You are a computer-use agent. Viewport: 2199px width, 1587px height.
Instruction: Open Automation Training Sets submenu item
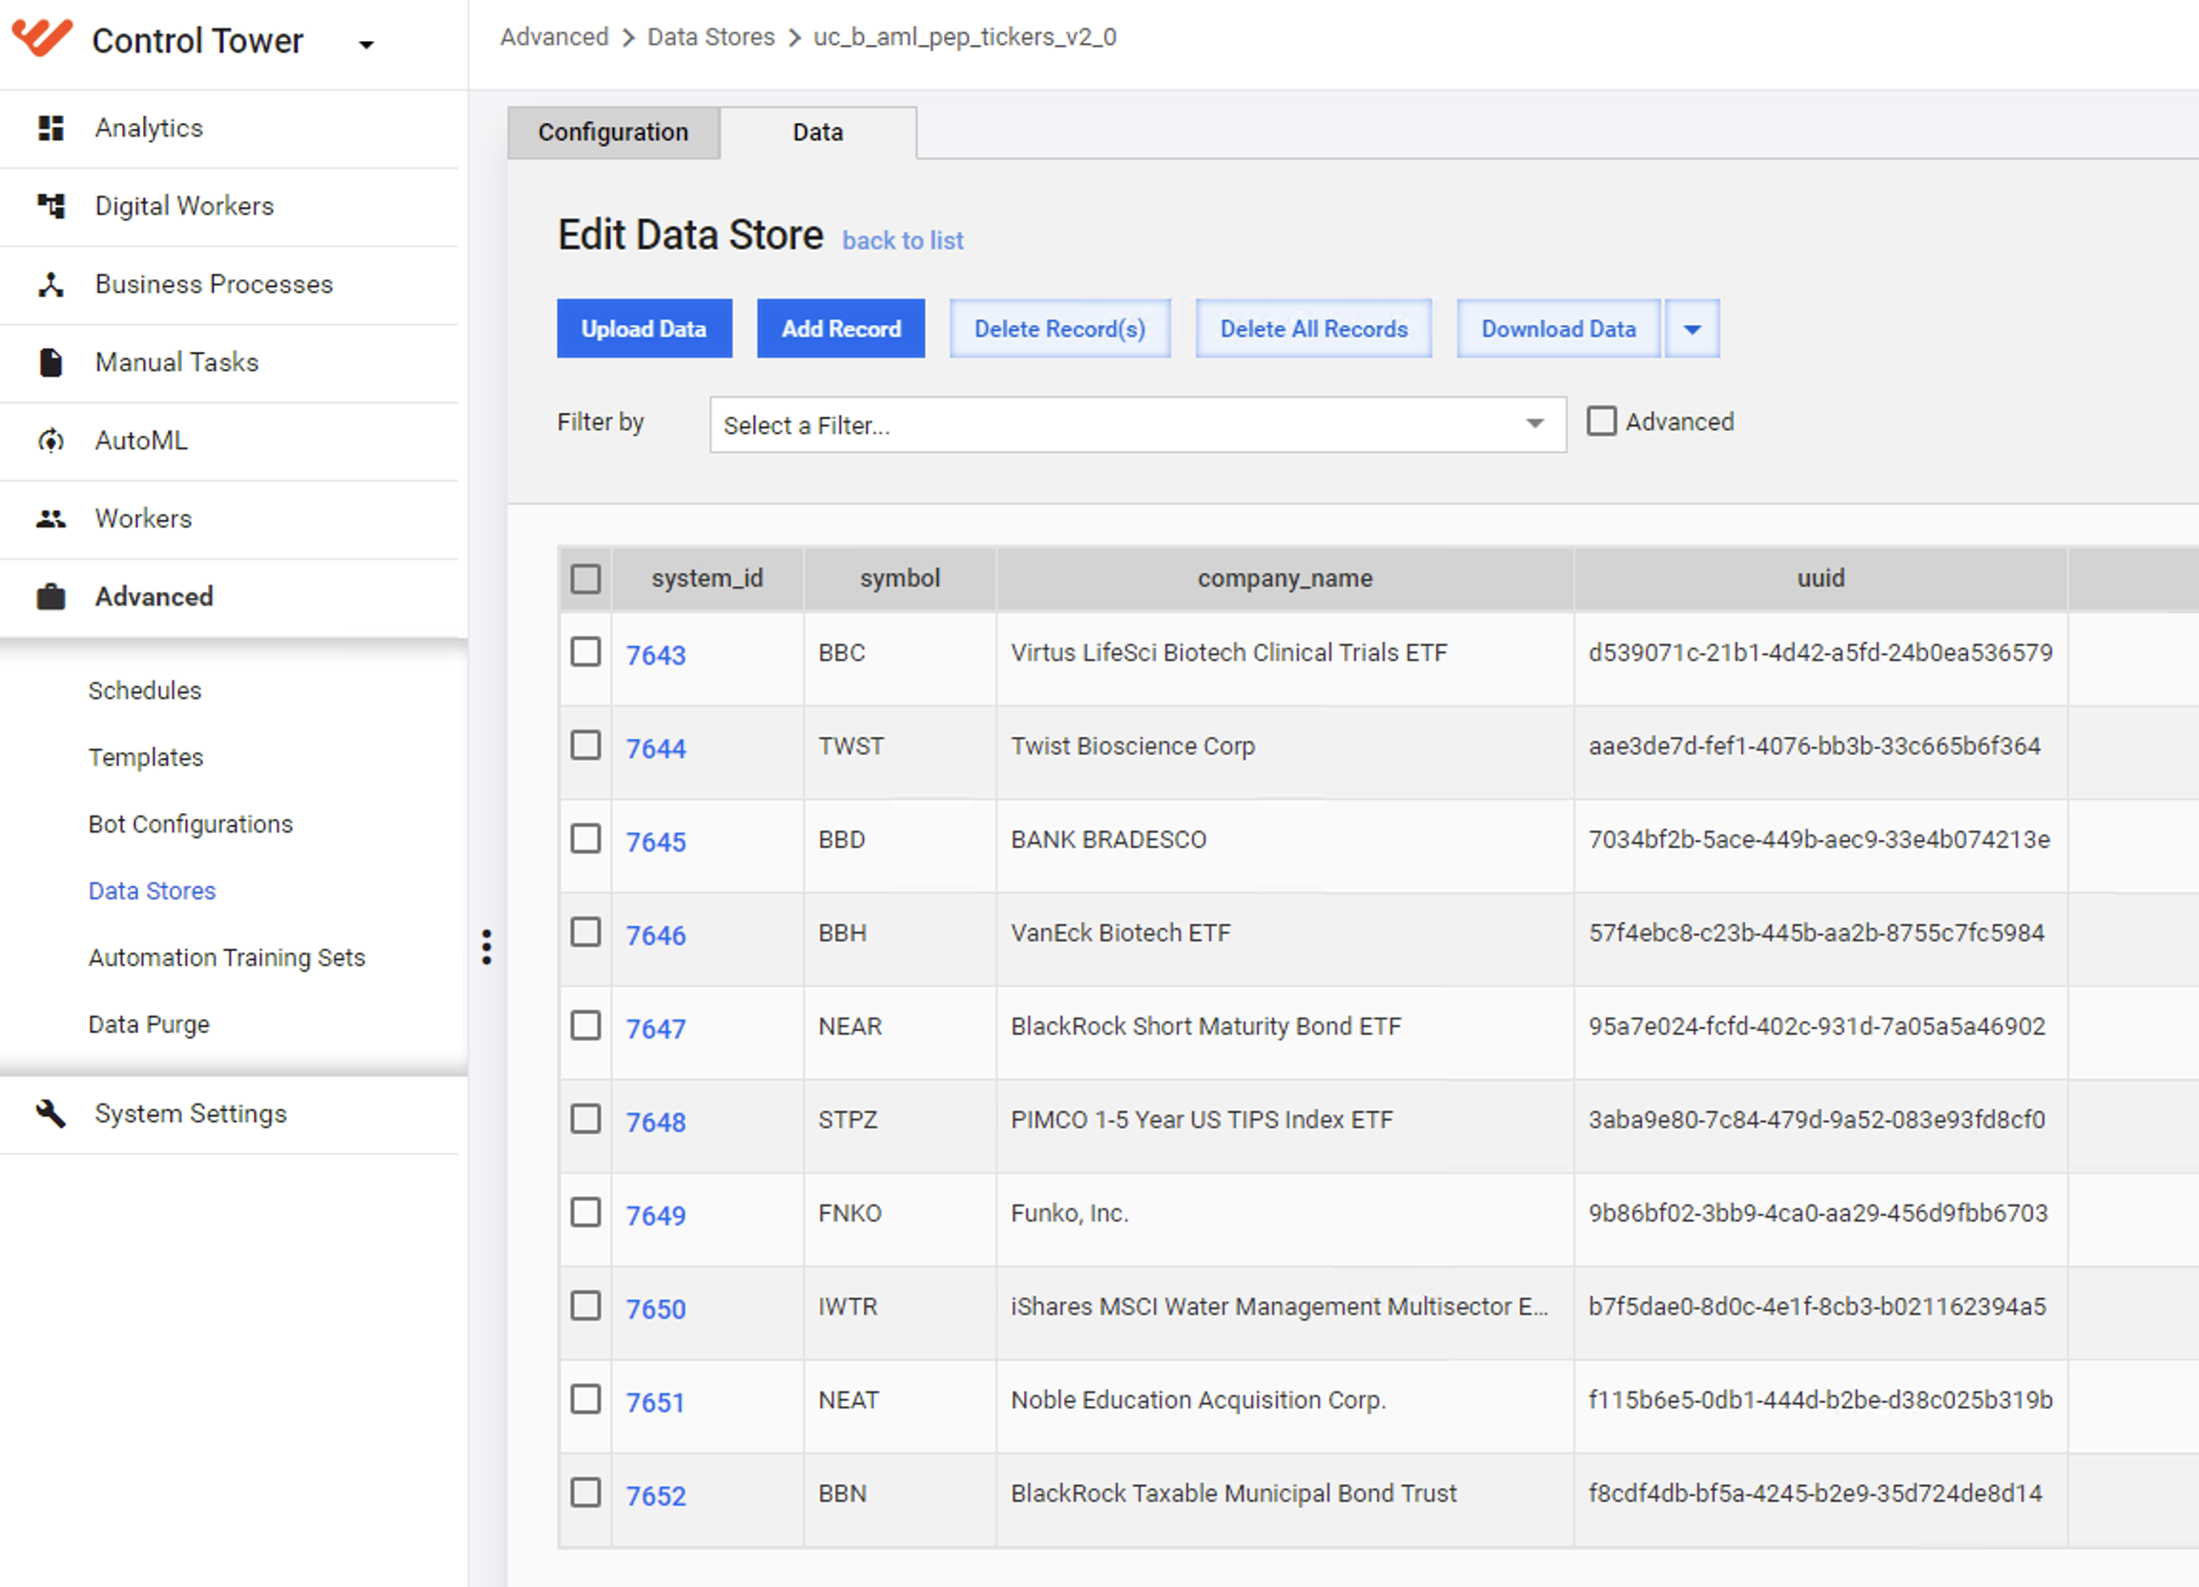point(227,958)
